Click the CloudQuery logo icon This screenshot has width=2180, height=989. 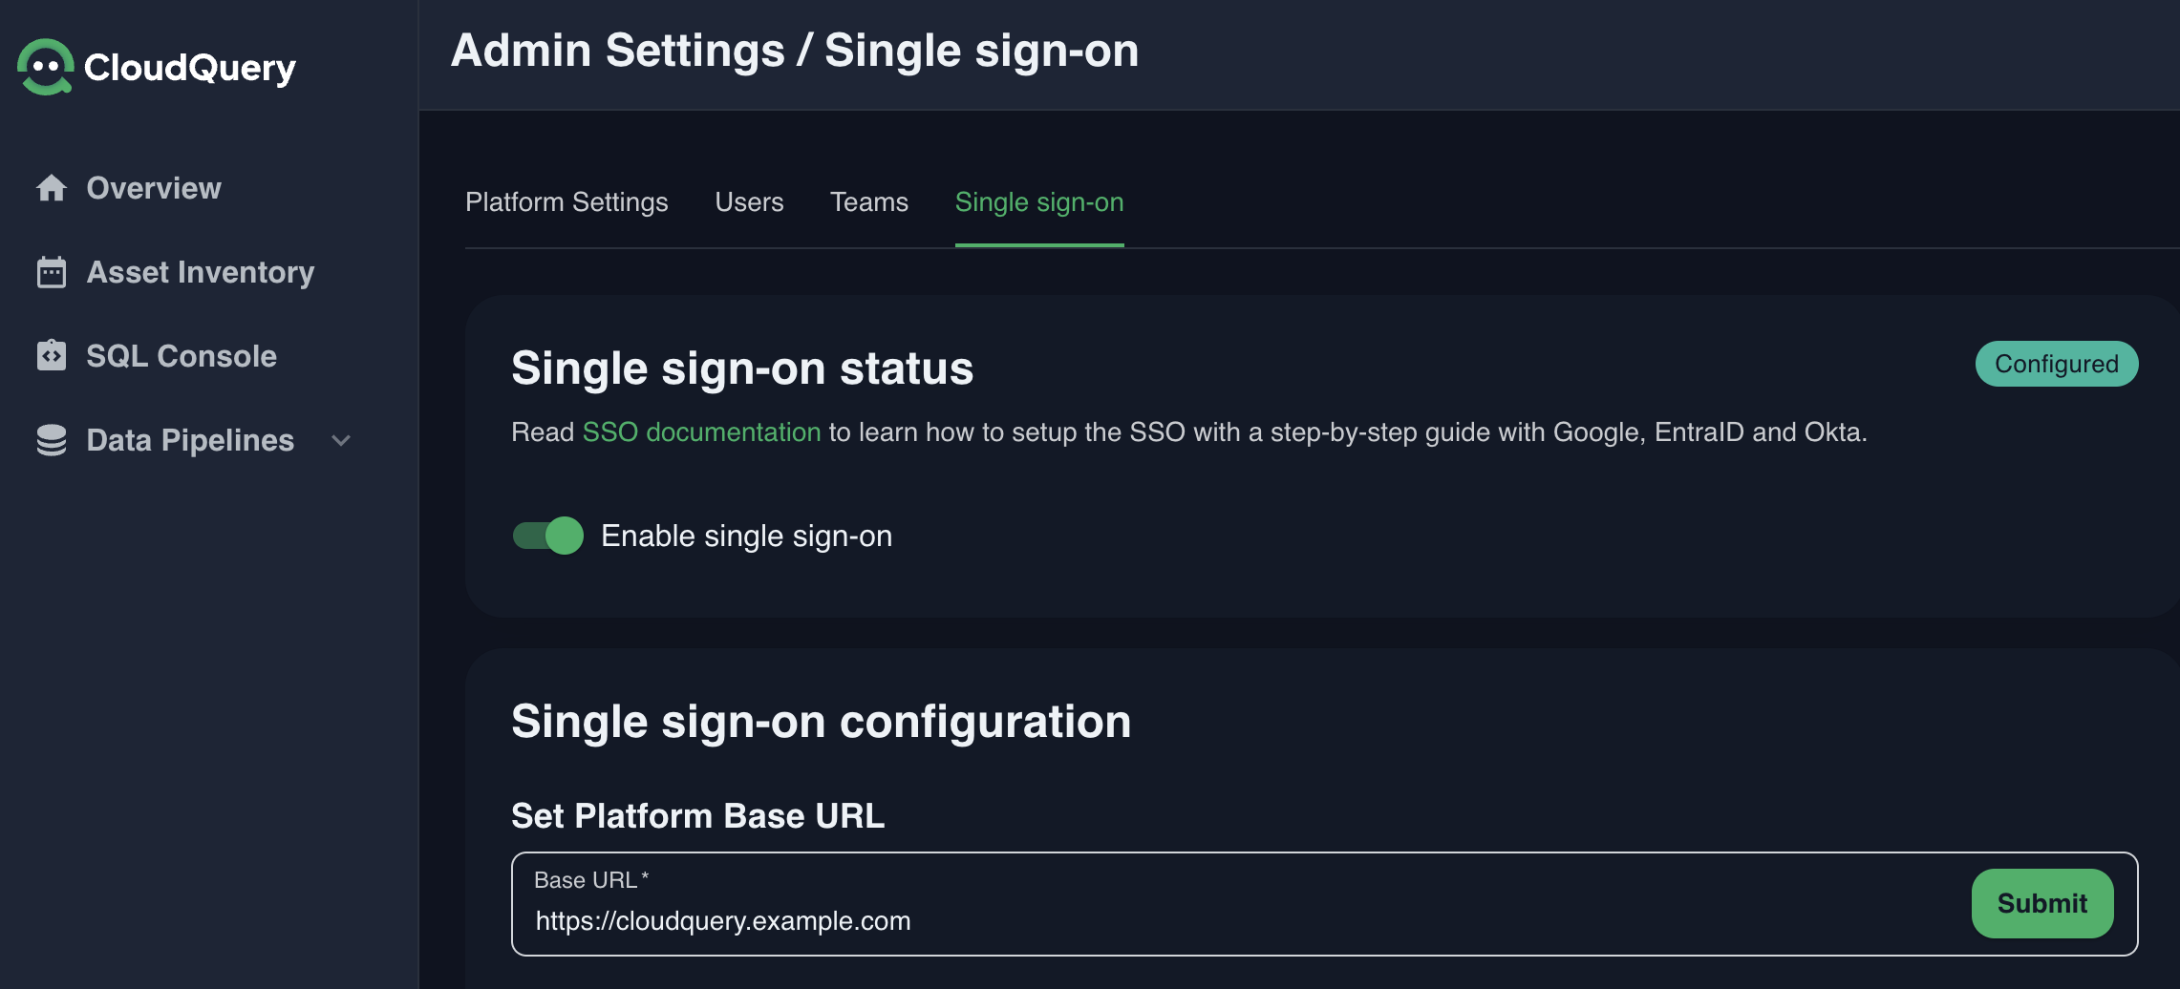pyautogui.click(x=45, y=67)
